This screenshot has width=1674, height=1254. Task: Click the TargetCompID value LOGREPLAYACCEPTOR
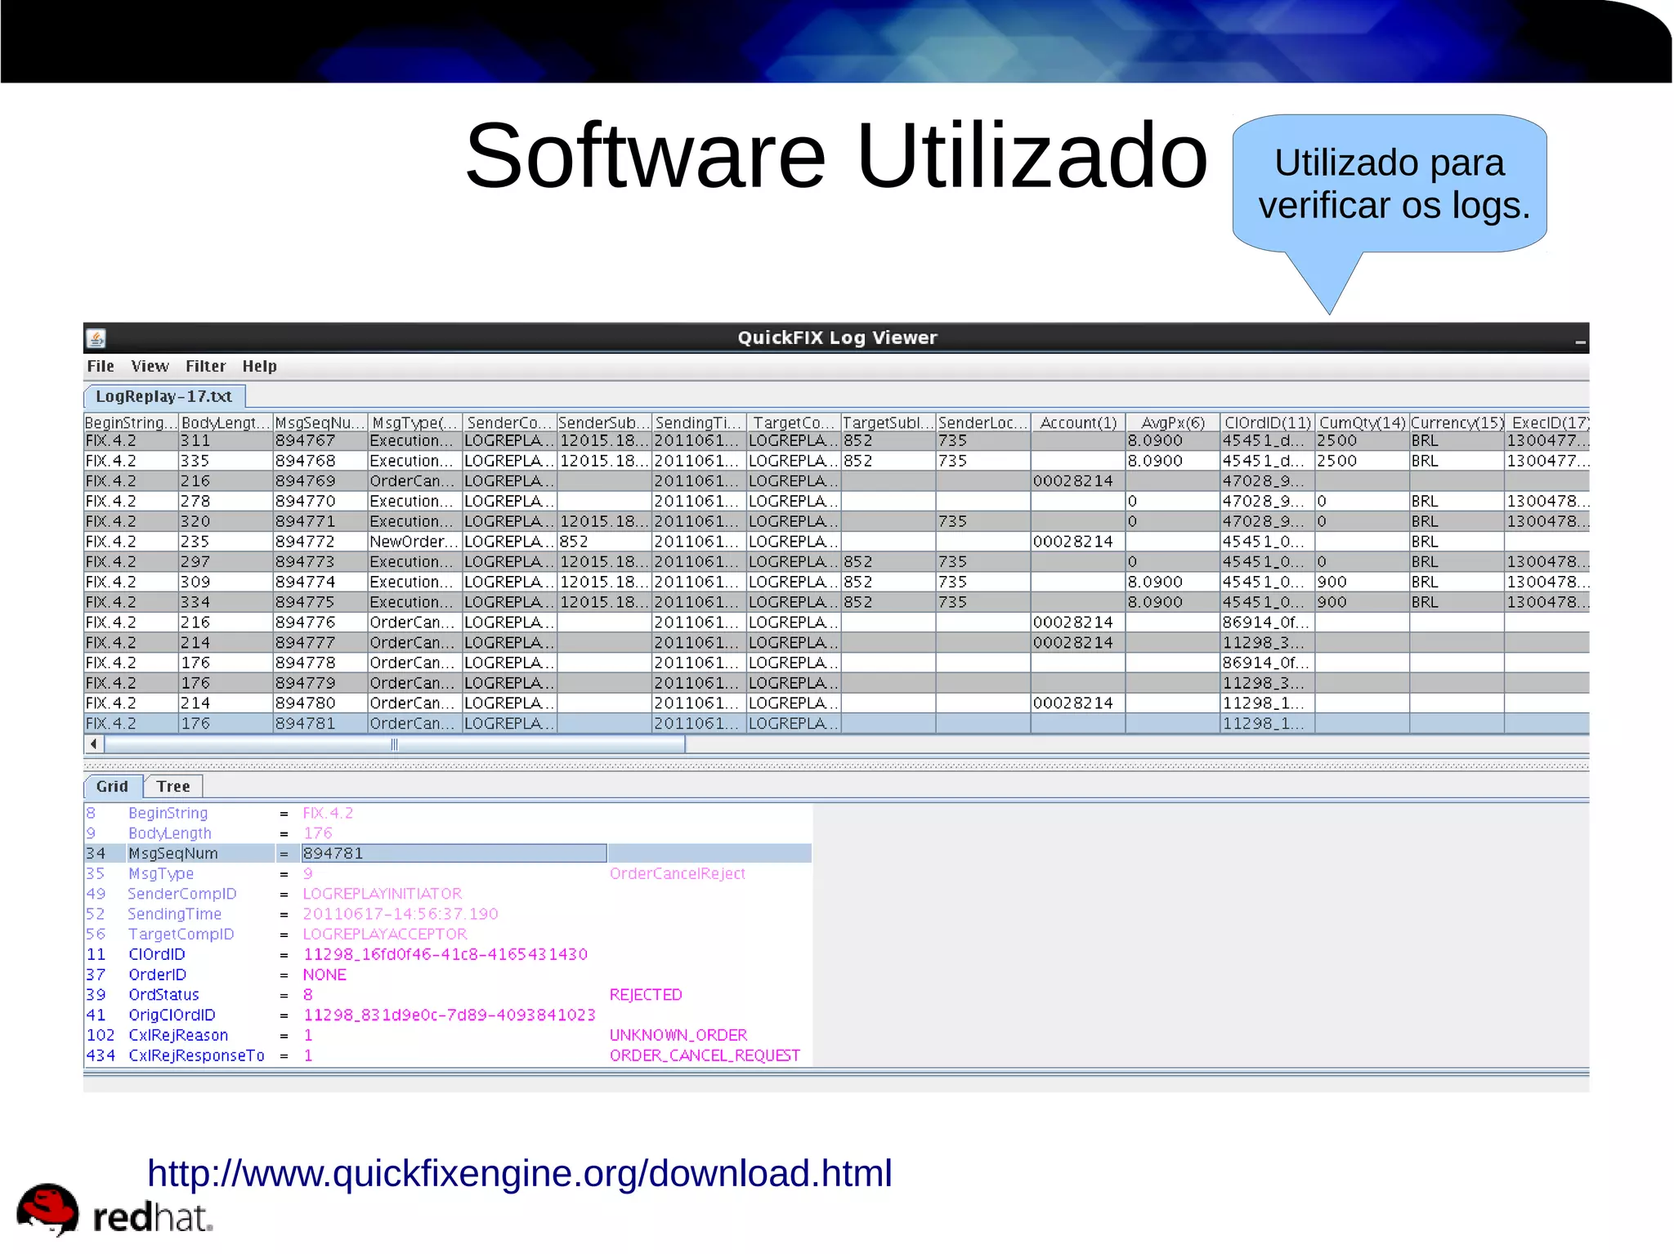click(x=385, y=934)
